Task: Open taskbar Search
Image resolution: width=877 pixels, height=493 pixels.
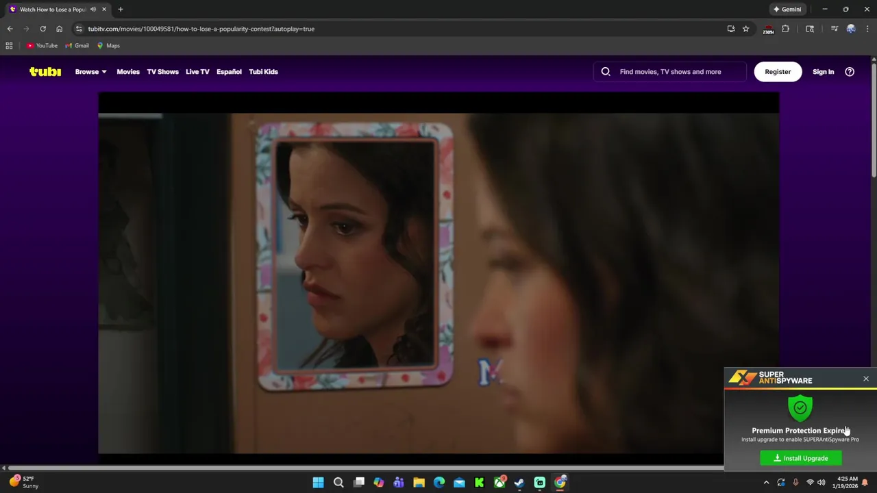Action: click(x=338, y=483)
